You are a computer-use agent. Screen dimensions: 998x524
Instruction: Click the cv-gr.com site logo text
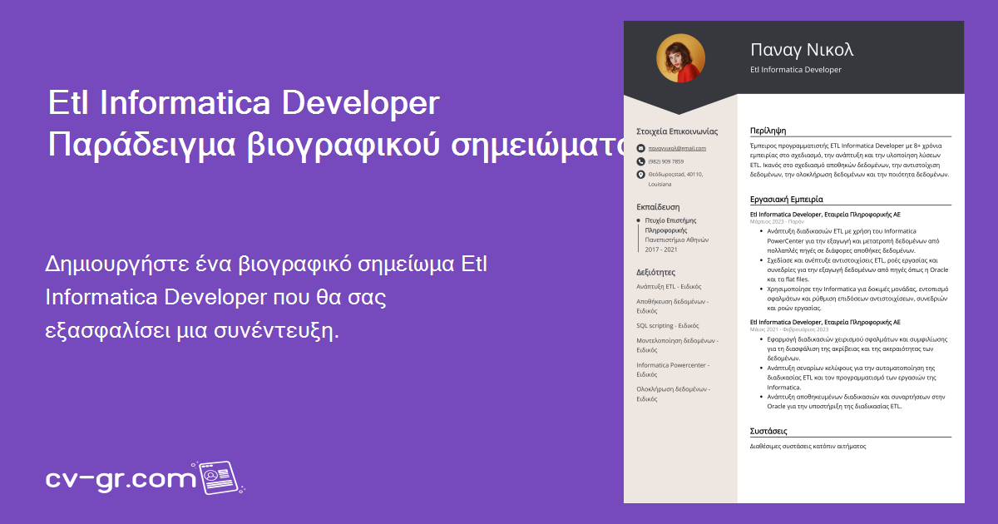tap(121, 480)
